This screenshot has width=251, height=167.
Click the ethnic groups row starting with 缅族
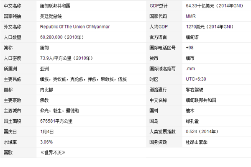83,79
